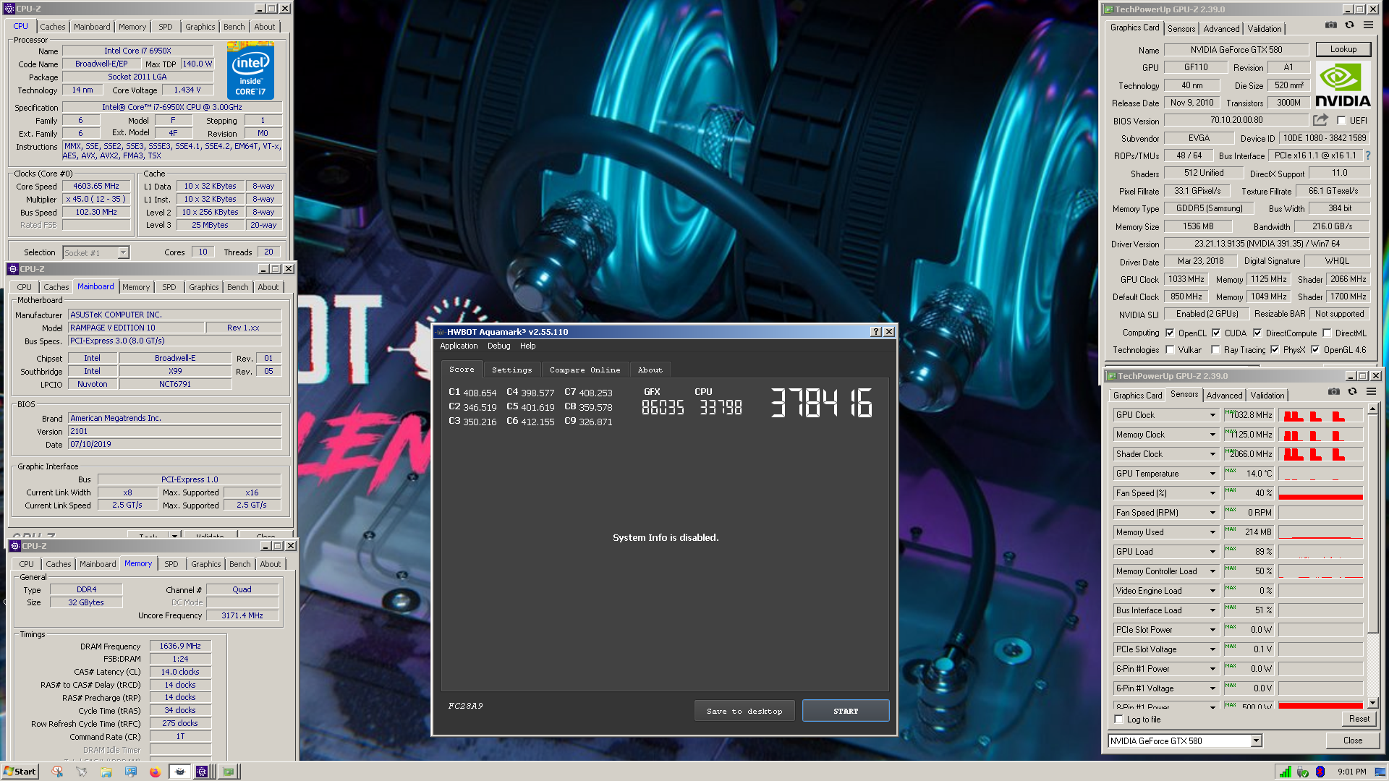Click refresh icon in GPU-Z Sensors window

tap(1352, 392)
